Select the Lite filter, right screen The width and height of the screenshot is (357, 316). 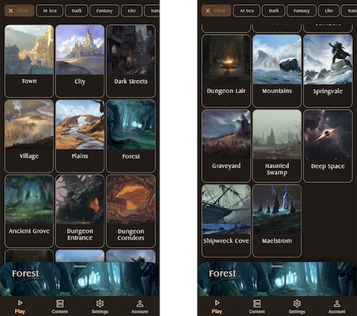pos(329,11)
